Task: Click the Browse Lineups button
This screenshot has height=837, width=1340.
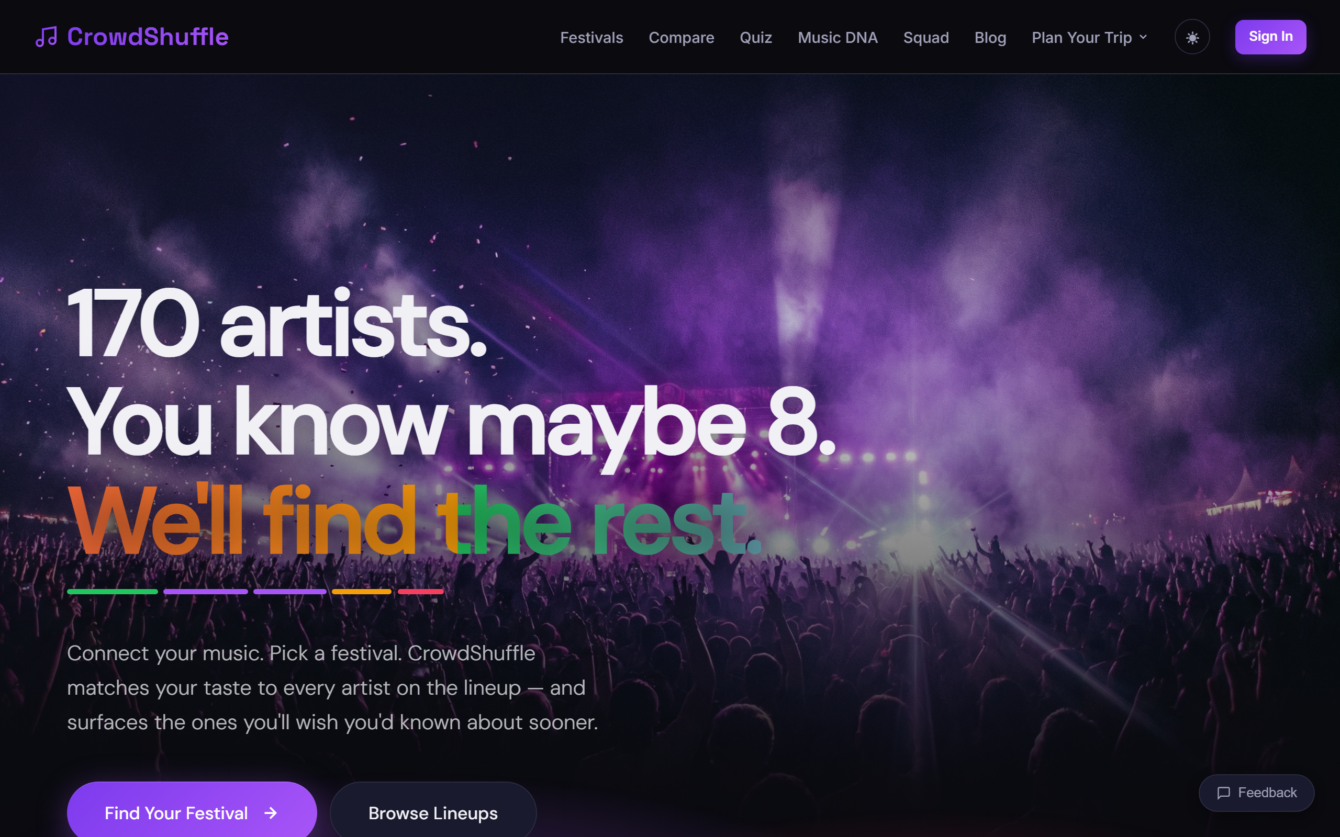Action: (x=433, y=812)
